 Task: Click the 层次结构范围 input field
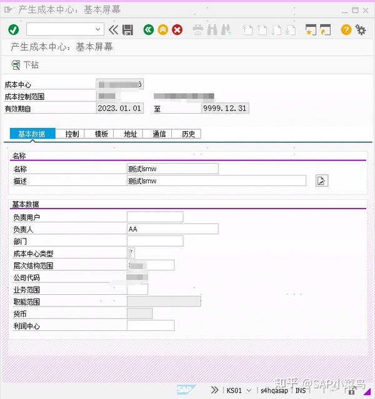click(151, 265)
